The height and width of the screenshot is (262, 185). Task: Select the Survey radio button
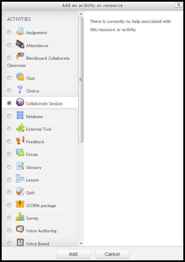coord(9,218)
